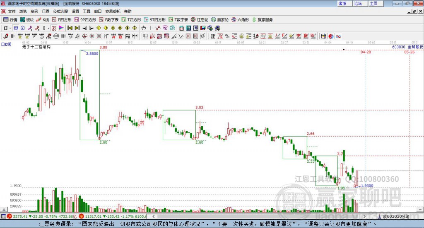Screen dimensions: 424x228
Task: Expand the candlestick style dropdown arrow
Action: click(48, 28)
